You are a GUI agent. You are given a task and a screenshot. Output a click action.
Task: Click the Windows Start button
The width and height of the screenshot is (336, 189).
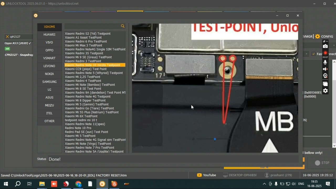[x=6, y=184]
